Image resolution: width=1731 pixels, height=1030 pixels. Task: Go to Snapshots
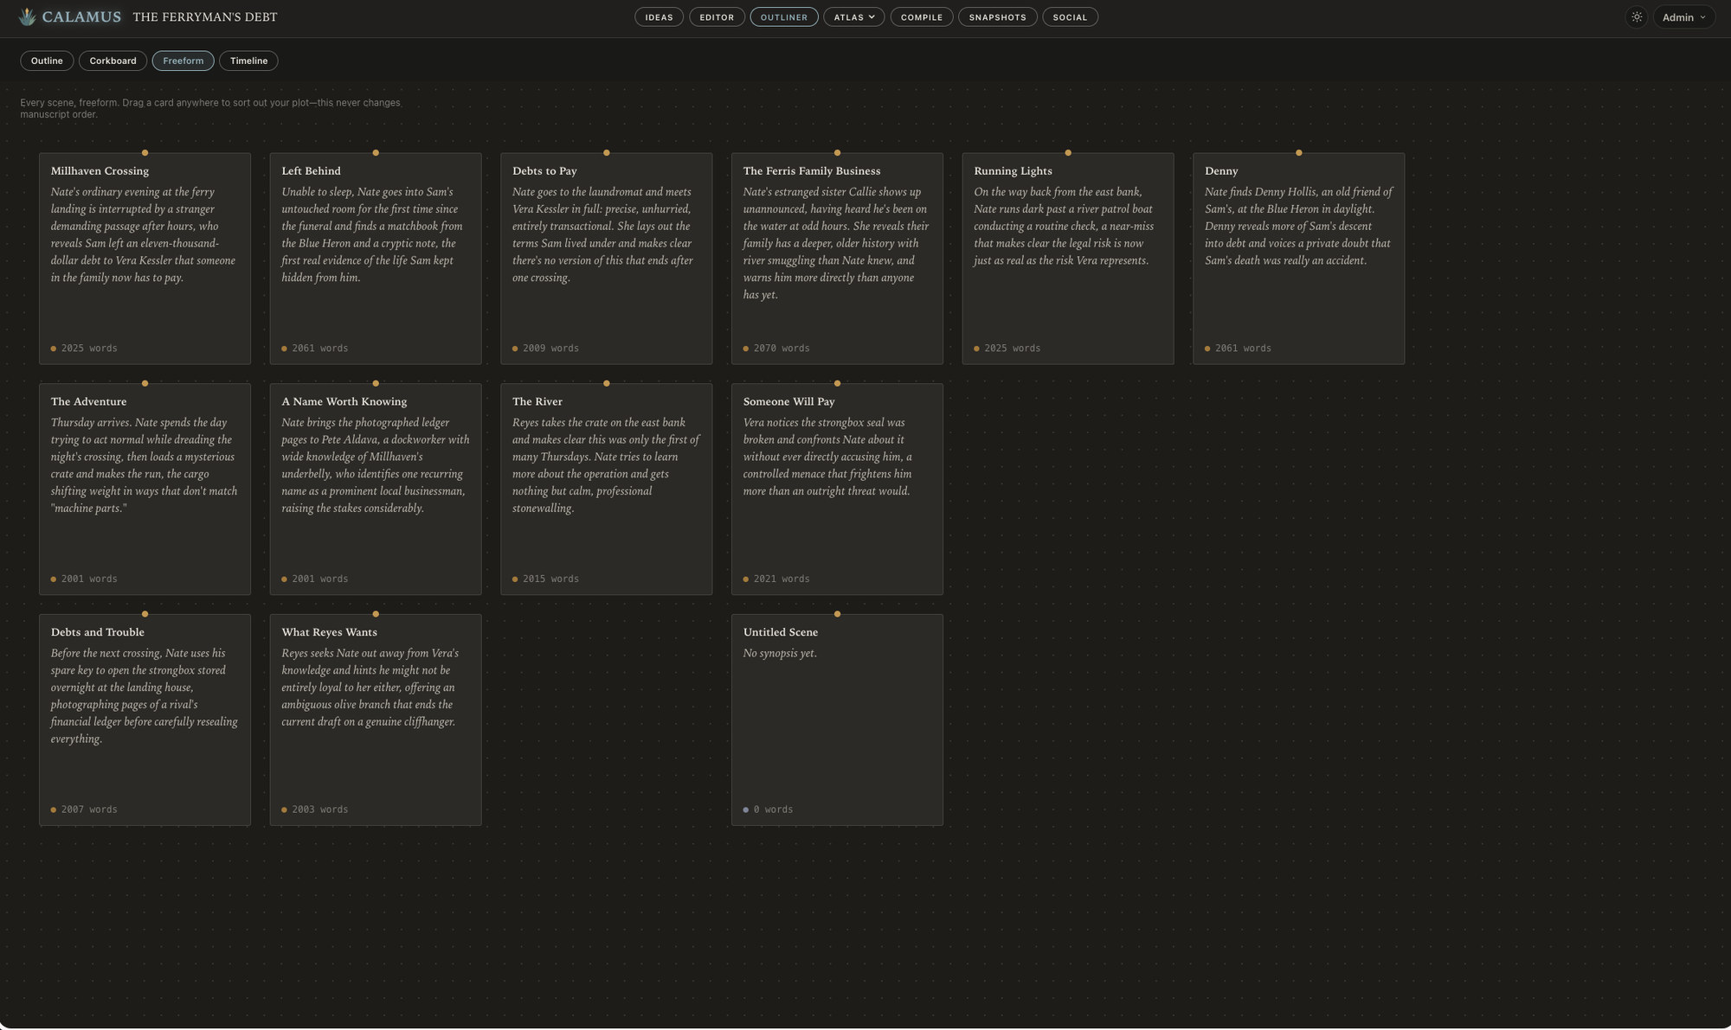pyautogui.click(x=997, y=17)
